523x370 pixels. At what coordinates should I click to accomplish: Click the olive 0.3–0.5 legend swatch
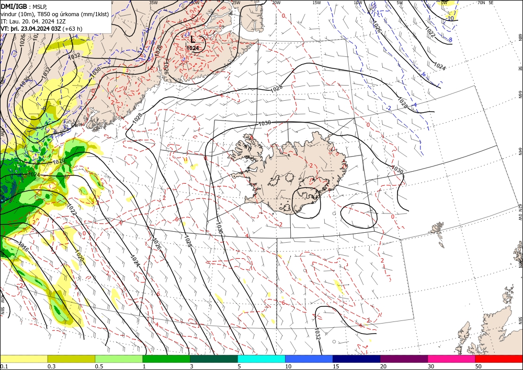[x=71, y=359]
